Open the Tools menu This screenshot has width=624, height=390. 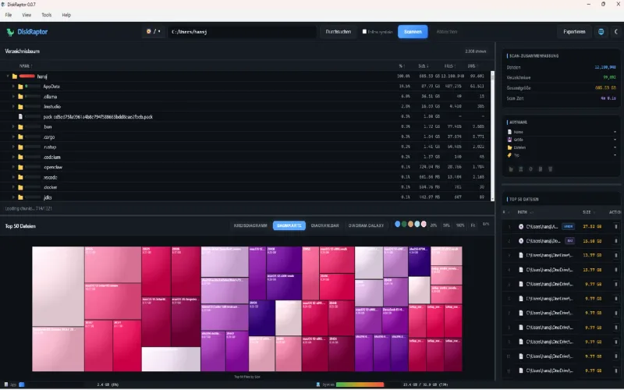tap(47, 15)
